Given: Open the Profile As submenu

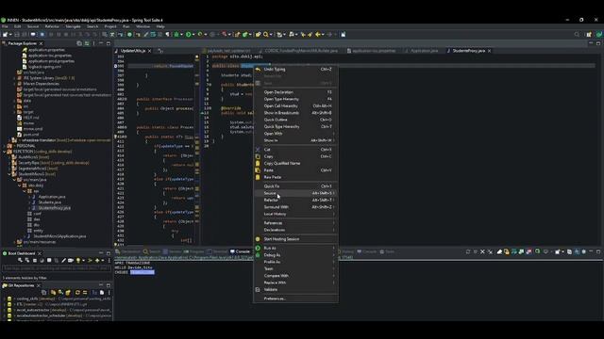Looking at the screenshot, I should coord(295,262).
